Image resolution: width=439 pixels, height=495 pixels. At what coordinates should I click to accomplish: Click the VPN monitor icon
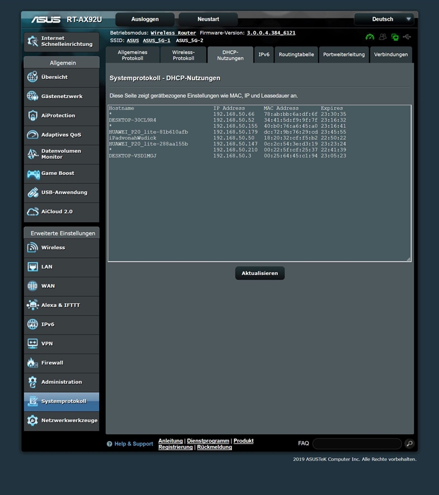click(x=33, y=343)
